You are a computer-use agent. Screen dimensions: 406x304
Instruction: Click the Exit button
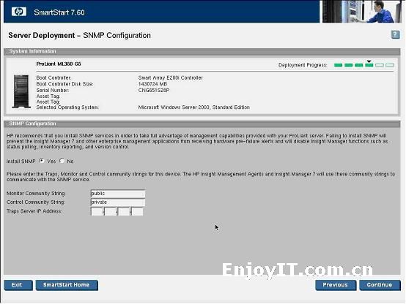[18, 285]
